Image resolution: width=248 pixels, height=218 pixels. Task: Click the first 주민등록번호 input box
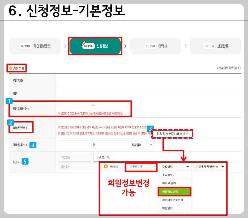coord(75,105)
